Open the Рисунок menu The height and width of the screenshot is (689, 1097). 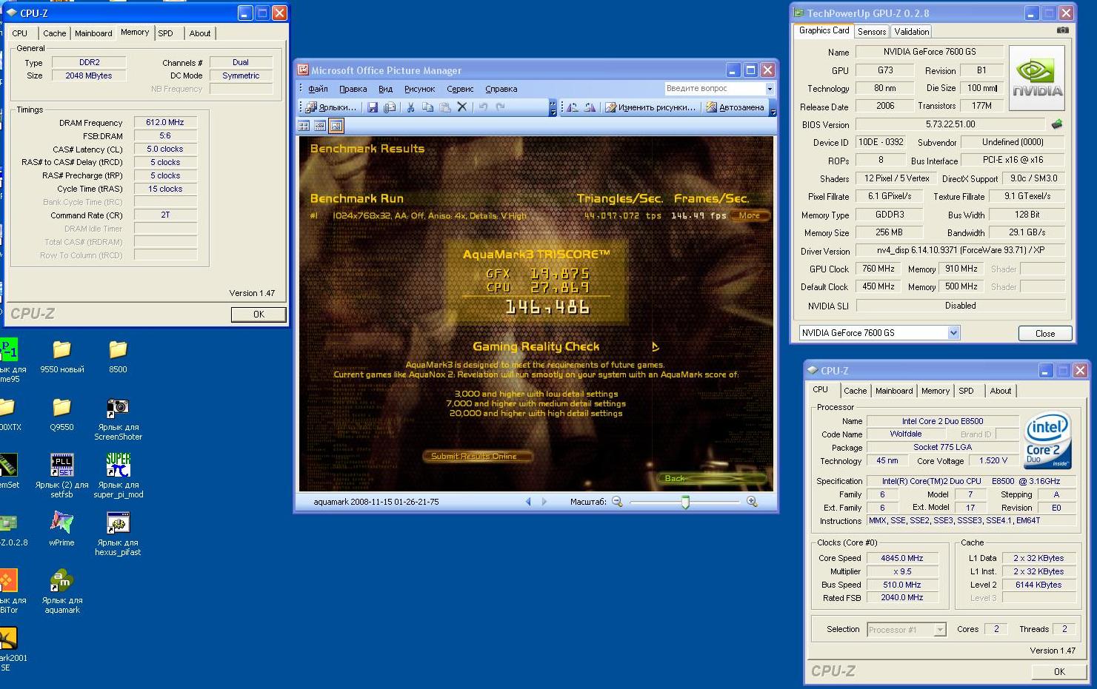[x=419, y=89]
